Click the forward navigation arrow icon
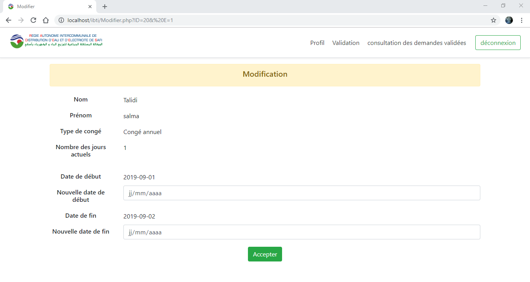Viewport: 530px width, 282px height. (21, 20)
